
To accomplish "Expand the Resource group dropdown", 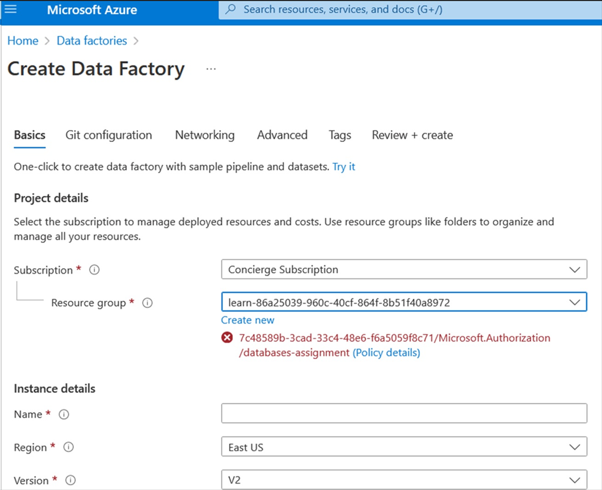I will 575,302.
